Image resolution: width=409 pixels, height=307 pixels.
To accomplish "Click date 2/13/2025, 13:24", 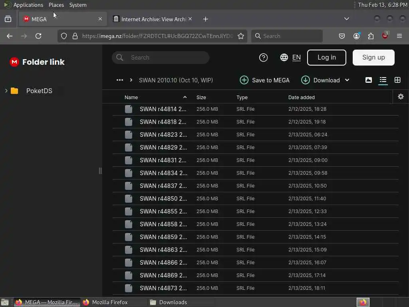I will [307, 224].
